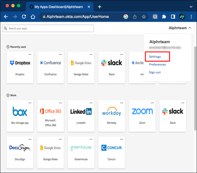Launch Google Slides in Recently used
Viewport: 197px width, 173px height.
(x=81, y=67)
